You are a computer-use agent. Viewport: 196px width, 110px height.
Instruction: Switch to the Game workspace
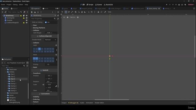coord(99,5)
